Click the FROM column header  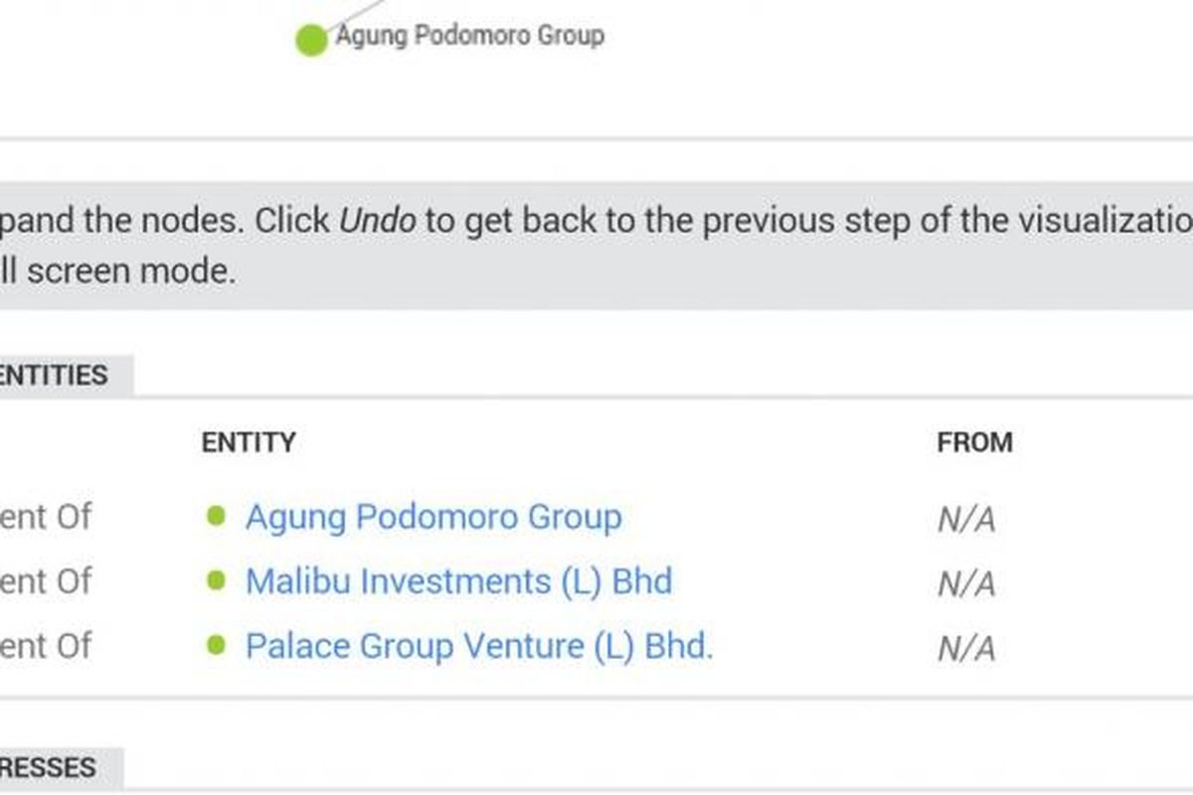974,442
